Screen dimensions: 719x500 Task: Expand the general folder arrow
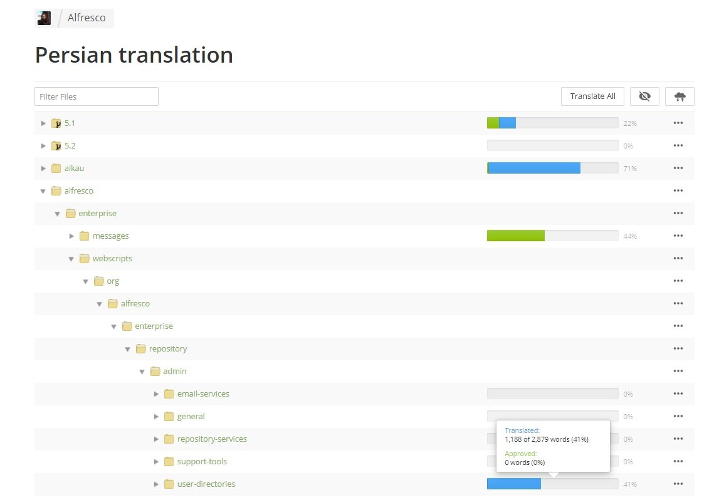pyautogui.click(x=156, y=417)
